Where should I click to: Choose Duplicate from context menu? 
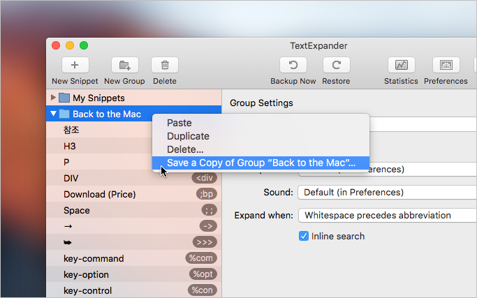[x=260, y=136]
